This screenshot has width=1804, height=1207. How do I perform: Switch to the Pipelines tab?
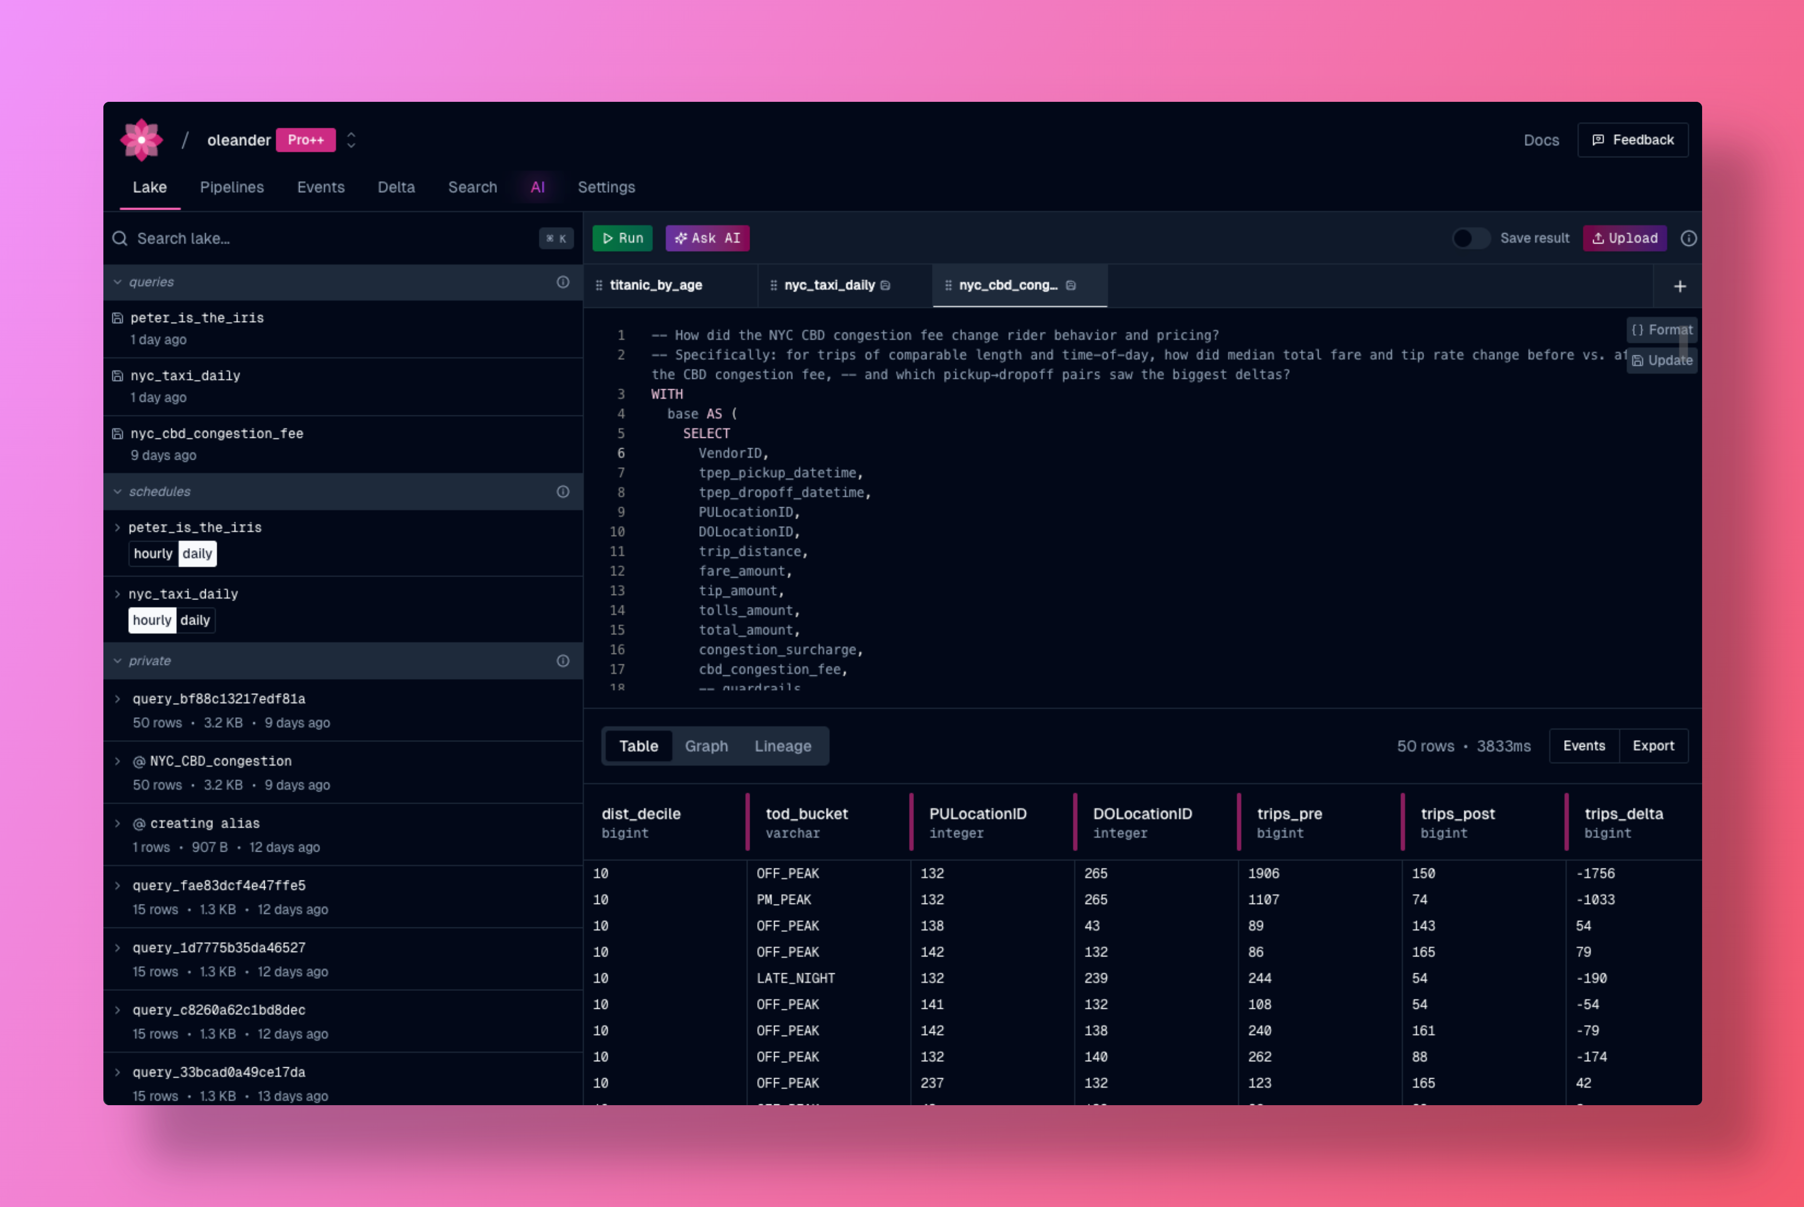(232, 187)
